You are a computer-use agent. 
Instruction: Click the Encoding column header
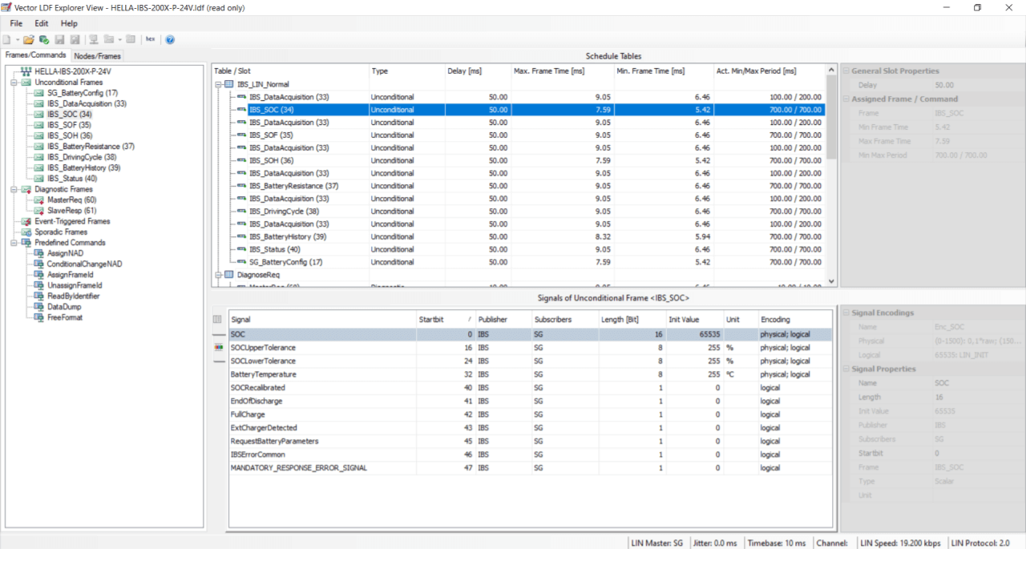click(795, 320)
